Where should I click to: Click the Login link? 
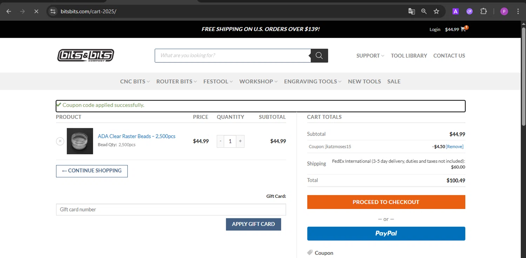click(435, 29)
